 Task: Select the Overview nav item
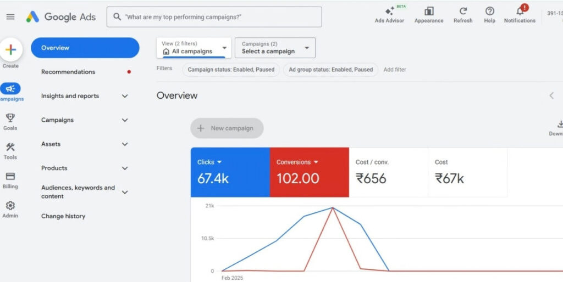pos(85,48)
